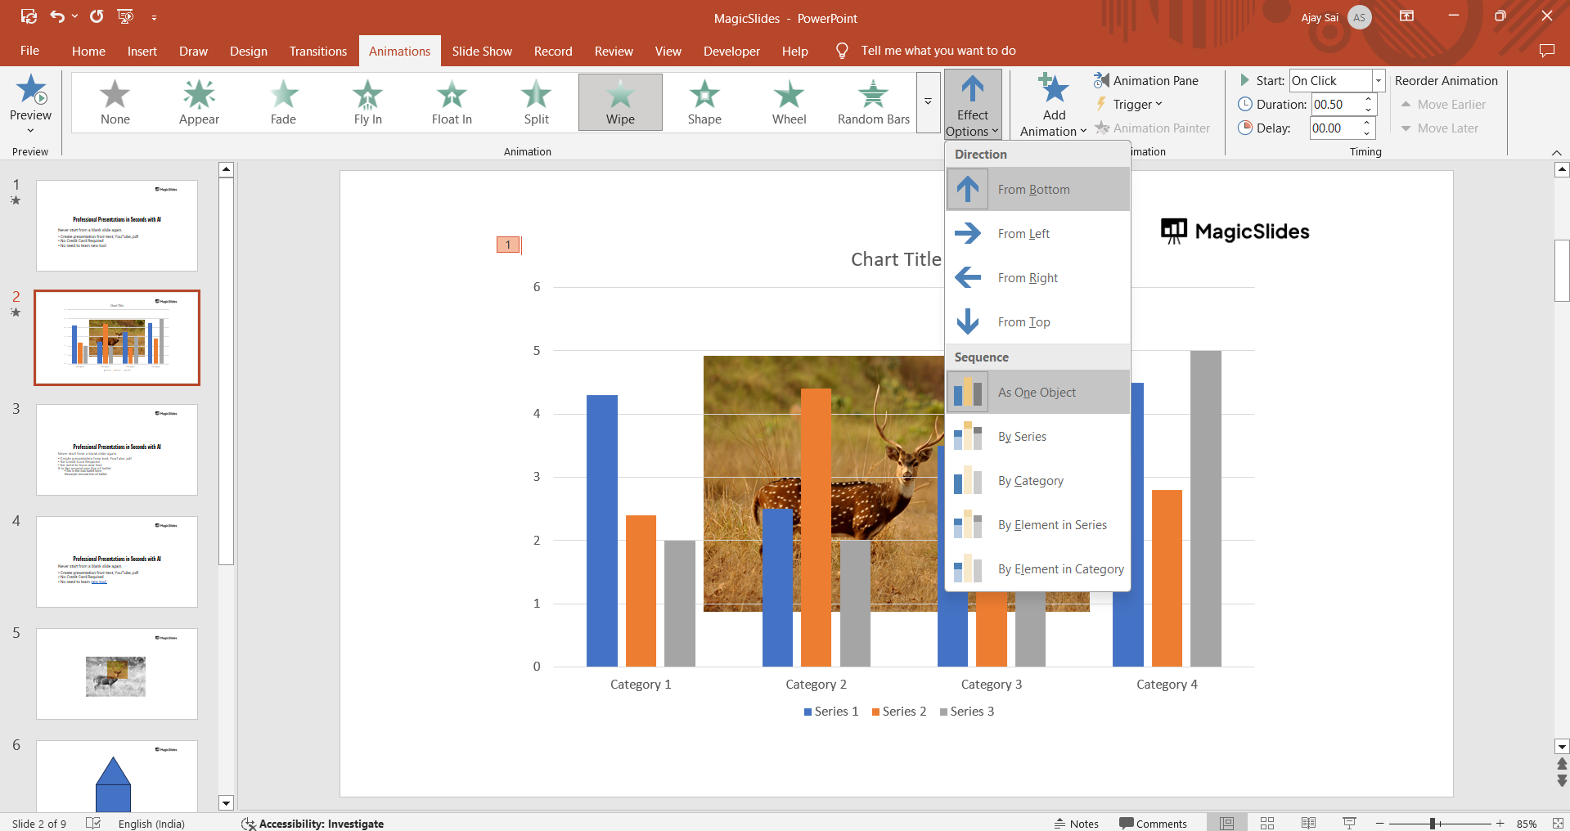This screenshot has height=831, width=1570.
Task: Open Notes pane from status bar
Action: click(1077, 824)
